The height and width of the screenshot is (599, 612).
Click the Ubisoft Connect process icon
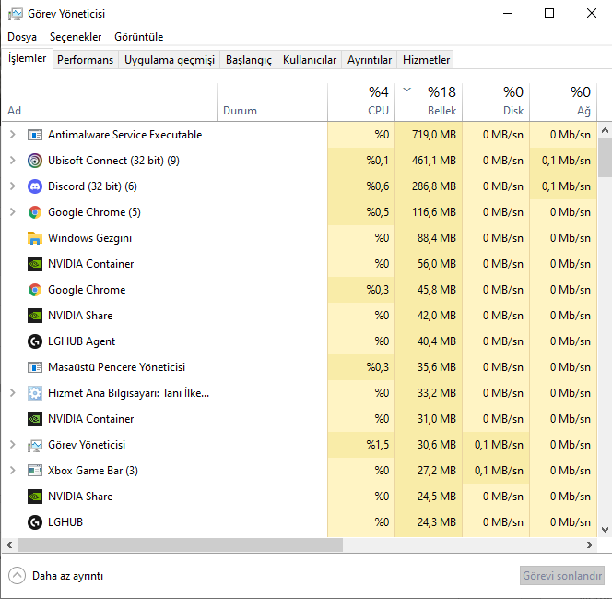35,161
